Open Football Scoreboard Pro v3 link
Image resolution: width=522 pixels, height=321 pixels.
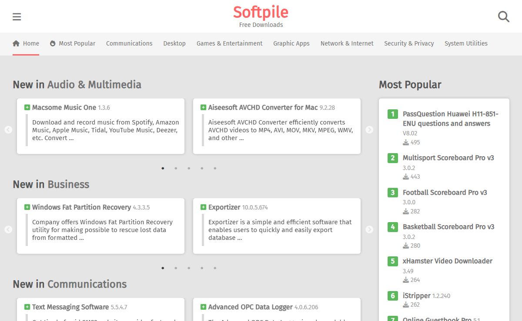(x=445, y=193)
